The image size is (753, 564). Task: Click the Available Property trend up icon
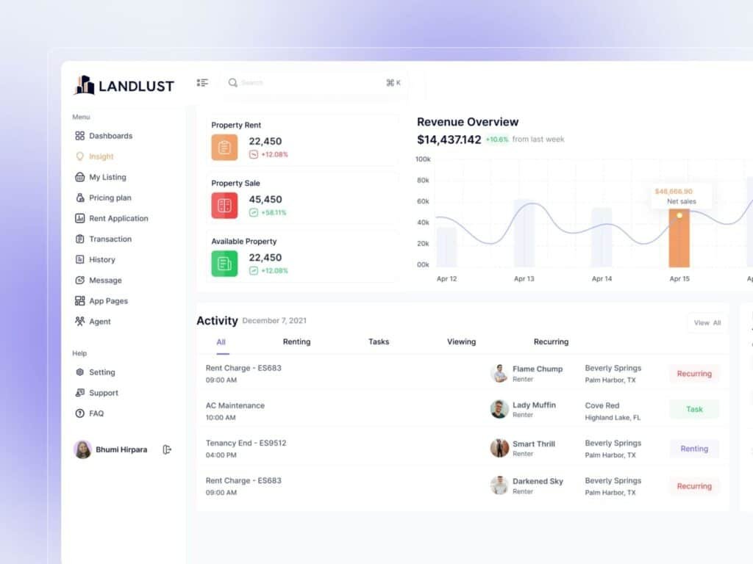[x=254, y=271]
